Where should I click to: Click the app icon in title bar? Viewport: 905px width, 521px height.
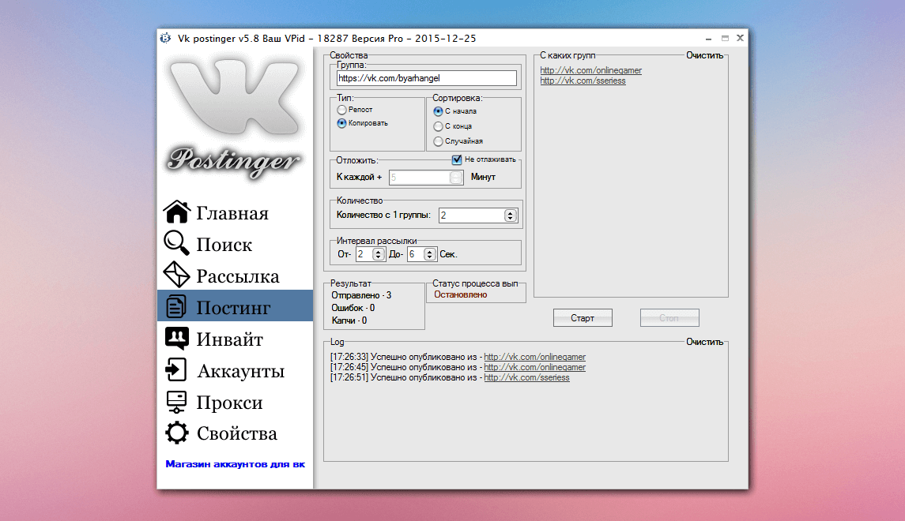tap(166, 38)
